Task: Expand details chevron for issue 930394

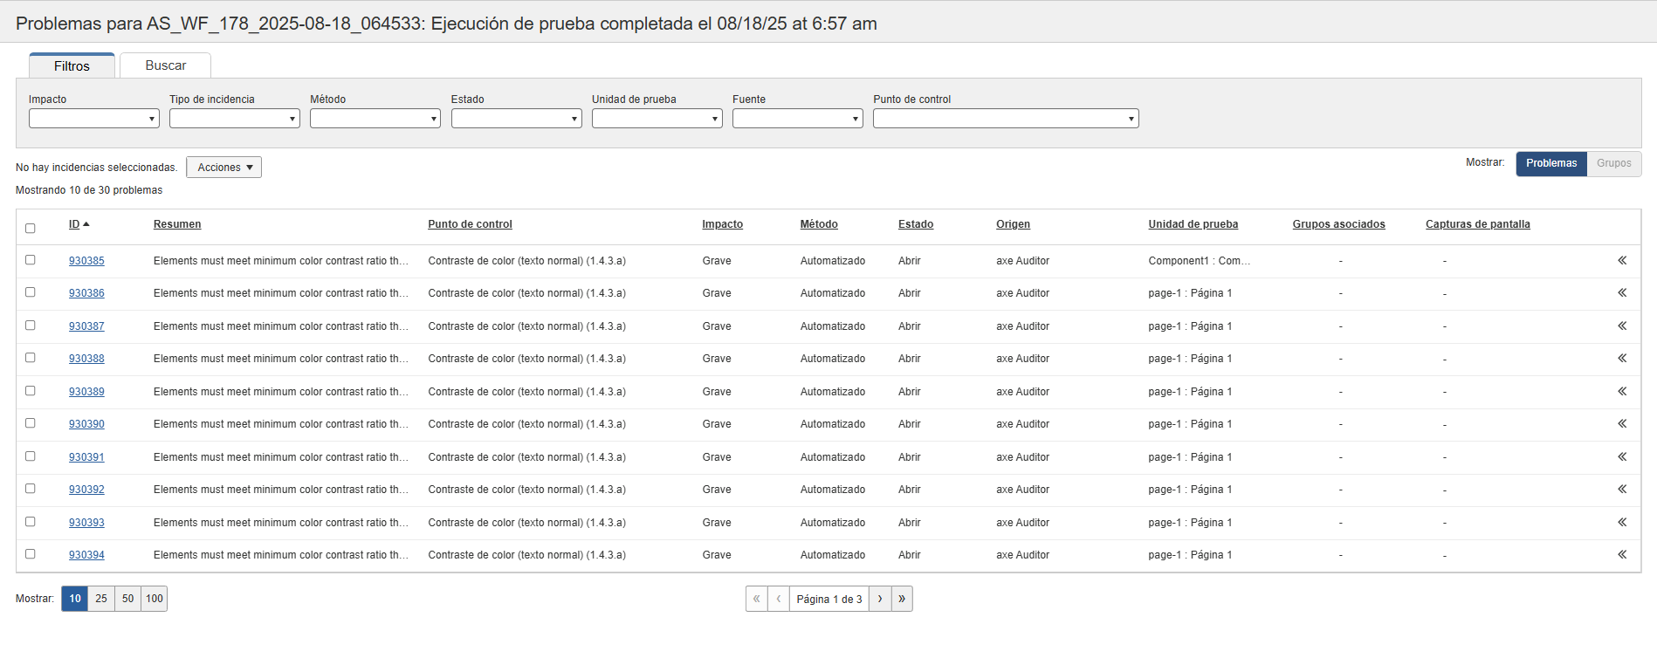Action: pos(1621,554)
